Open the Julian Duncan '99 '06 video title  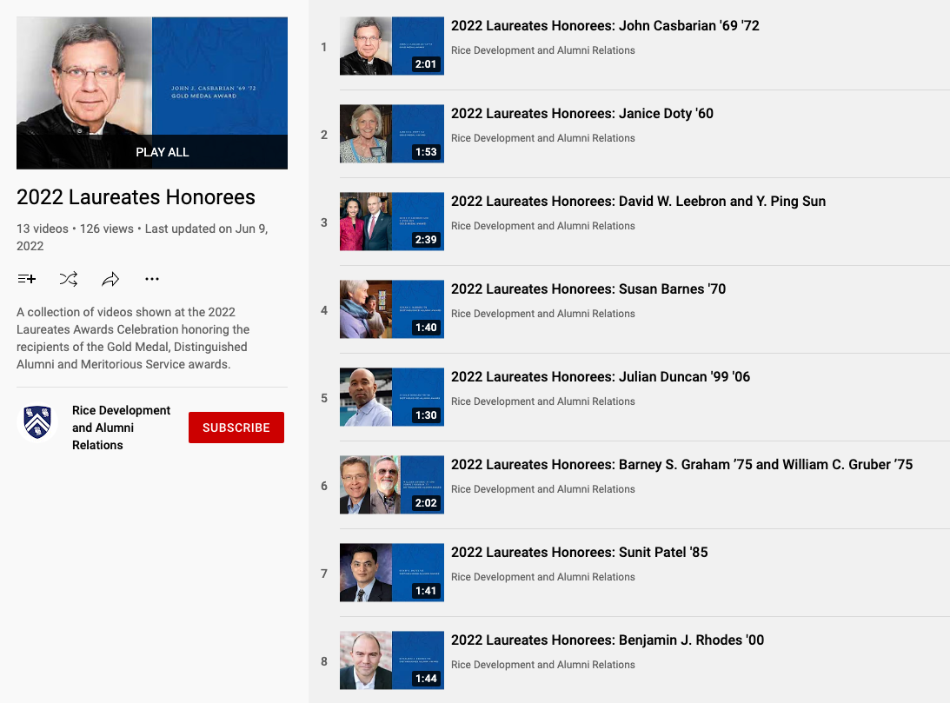[601, 376]
